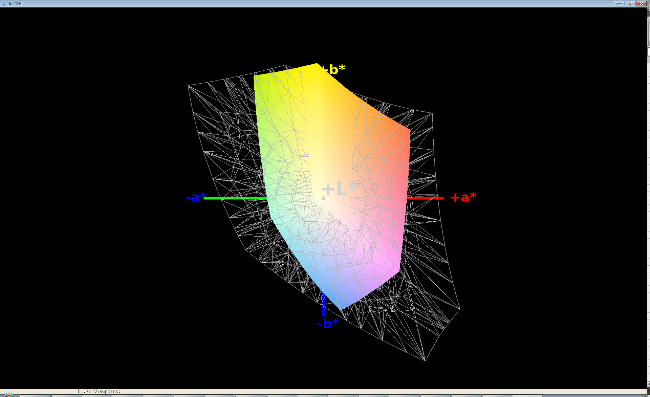Click the freeWRL application icon in title bar
Image resolution: width=650 pixels, height=397 pixels.
click(x=4, y=4)
